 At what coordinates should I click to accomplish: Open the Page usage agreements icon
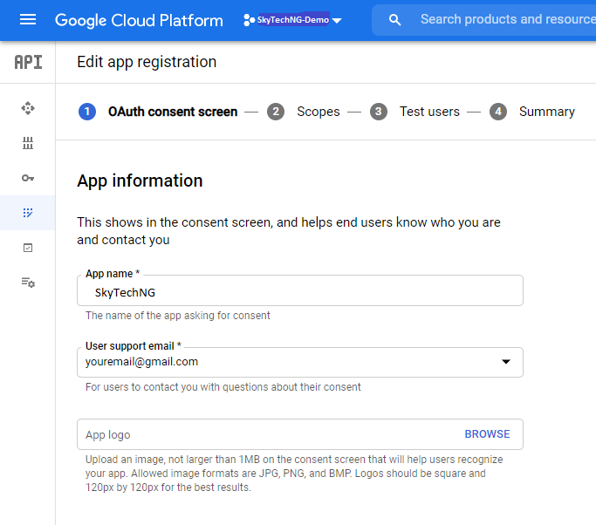(28, 283)
